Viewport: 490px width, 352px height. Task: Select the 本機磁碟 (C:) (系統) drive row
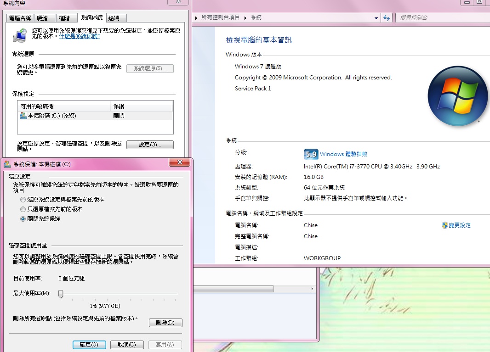tap(95, 116)
